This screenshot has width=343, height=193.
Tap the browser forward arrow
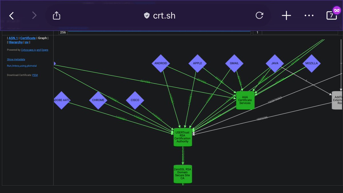pos(34,15)
